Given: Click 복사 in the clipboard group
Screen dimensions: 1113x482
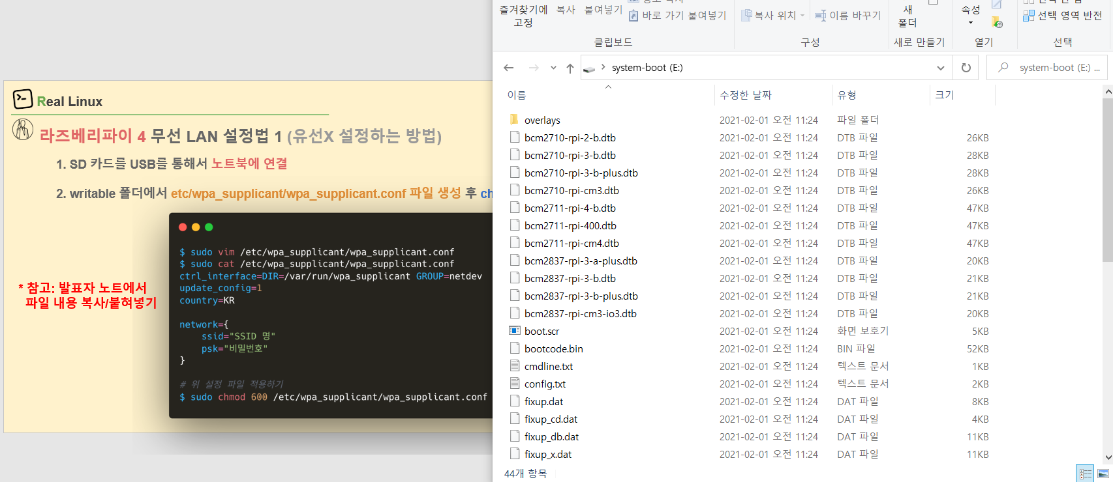Looking at the screenshot, I should (566, 10).
